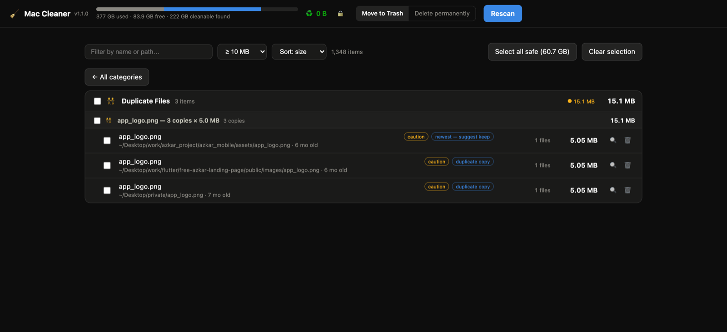Open the Sort: size dropdown

pos(299,52)
